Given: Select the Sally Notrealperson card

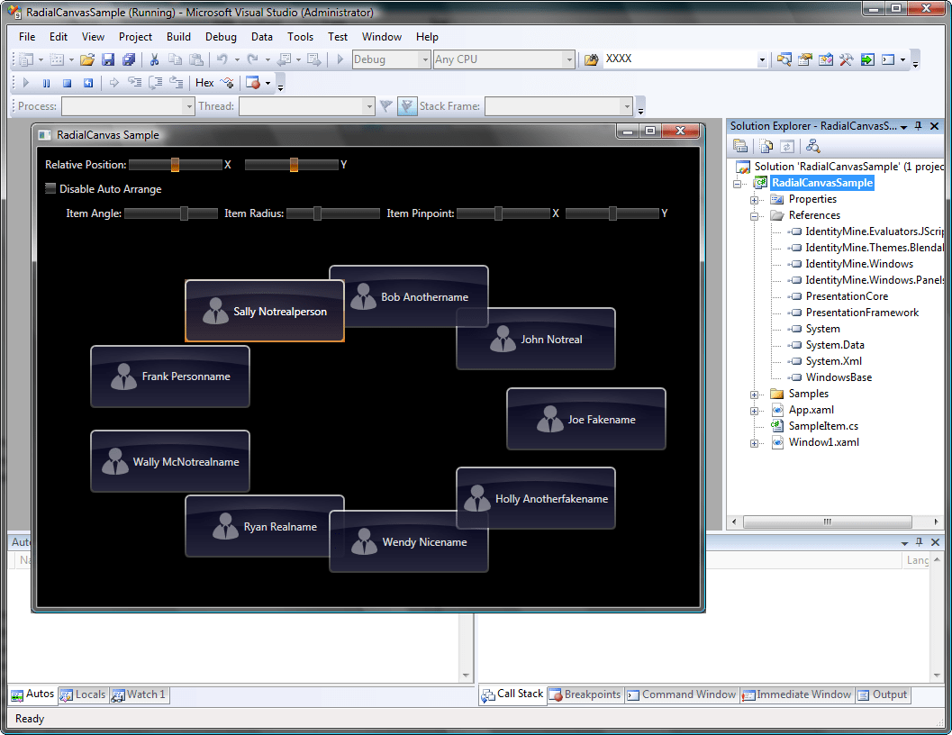Looking at the screenshot, I should [264, 311].
